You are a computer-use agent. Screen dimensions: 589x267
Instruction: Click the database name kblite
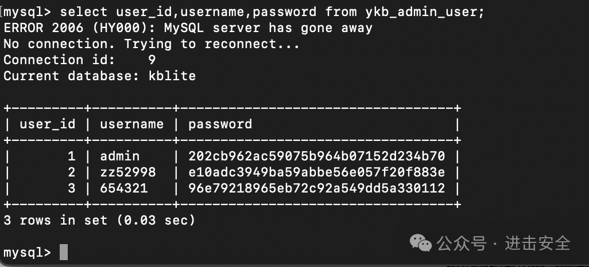[x=172, y=76]
